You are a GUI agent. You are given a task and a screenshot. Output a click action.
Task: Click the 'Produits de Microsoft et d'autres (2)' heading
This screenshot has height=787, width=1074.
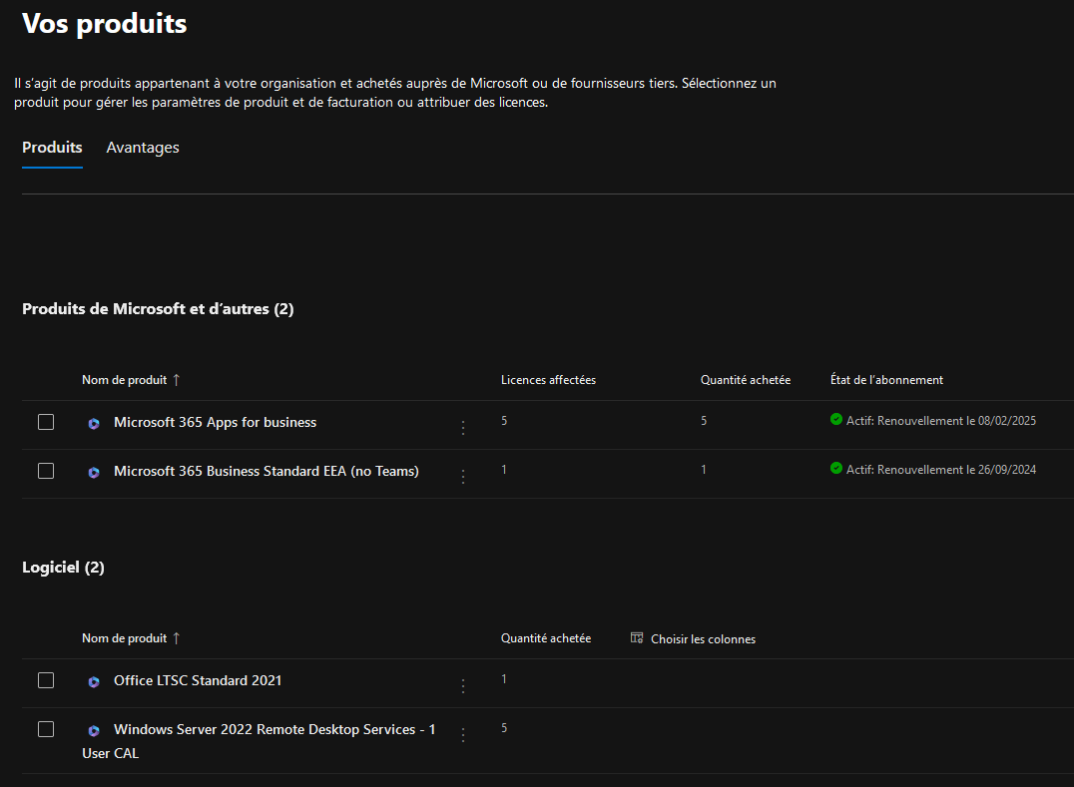[159, 308]
